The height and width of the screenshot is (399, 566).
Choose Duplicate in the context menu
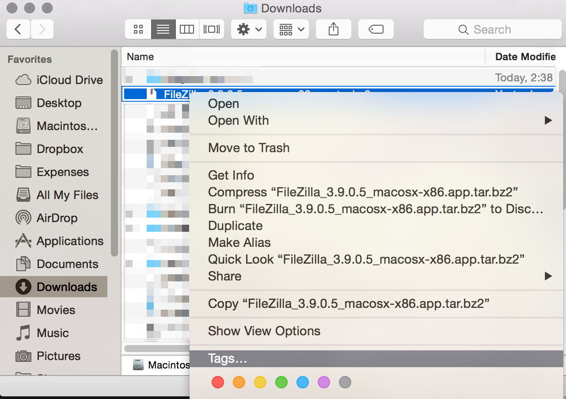click(376, 226)
